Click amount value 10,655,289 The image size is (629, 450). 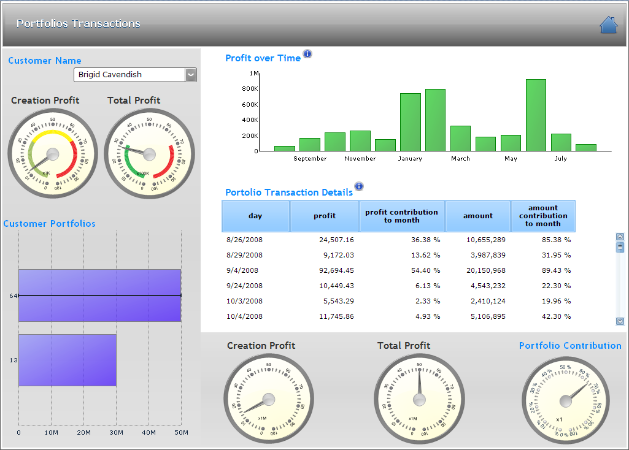[486, 240]
